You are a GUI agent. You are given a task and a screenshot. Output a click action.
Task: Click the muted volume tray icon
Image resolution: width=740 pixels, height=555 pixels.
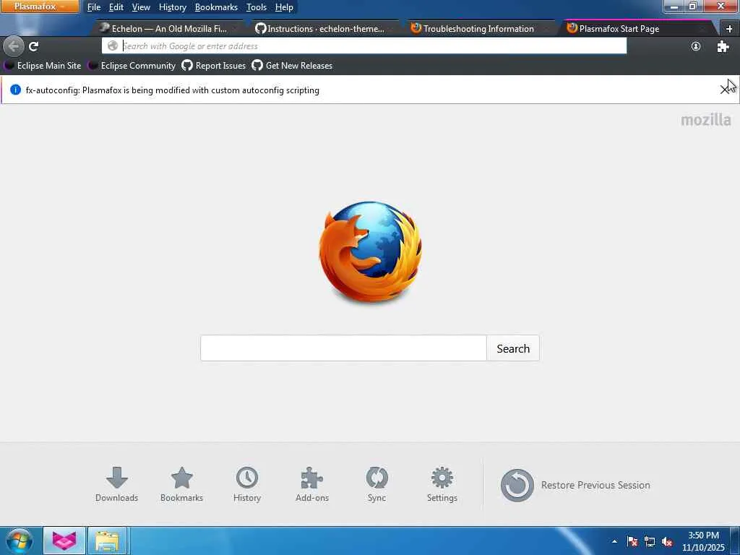pos(667,542)
